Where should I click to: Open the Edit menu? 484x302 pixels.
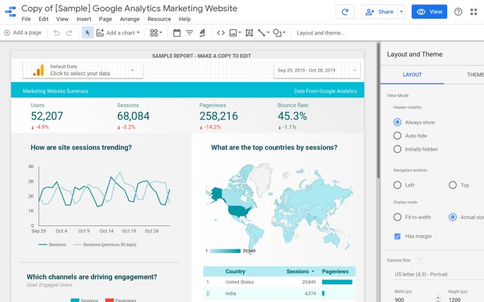pos(43,19)
